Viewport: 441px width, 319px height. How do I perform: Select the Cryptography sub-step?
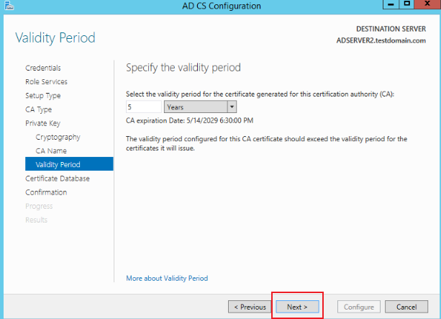[58, 137]
